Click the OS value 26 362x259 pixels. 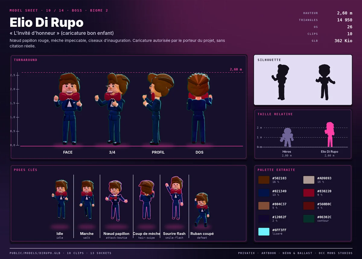(x=350, y=27)
